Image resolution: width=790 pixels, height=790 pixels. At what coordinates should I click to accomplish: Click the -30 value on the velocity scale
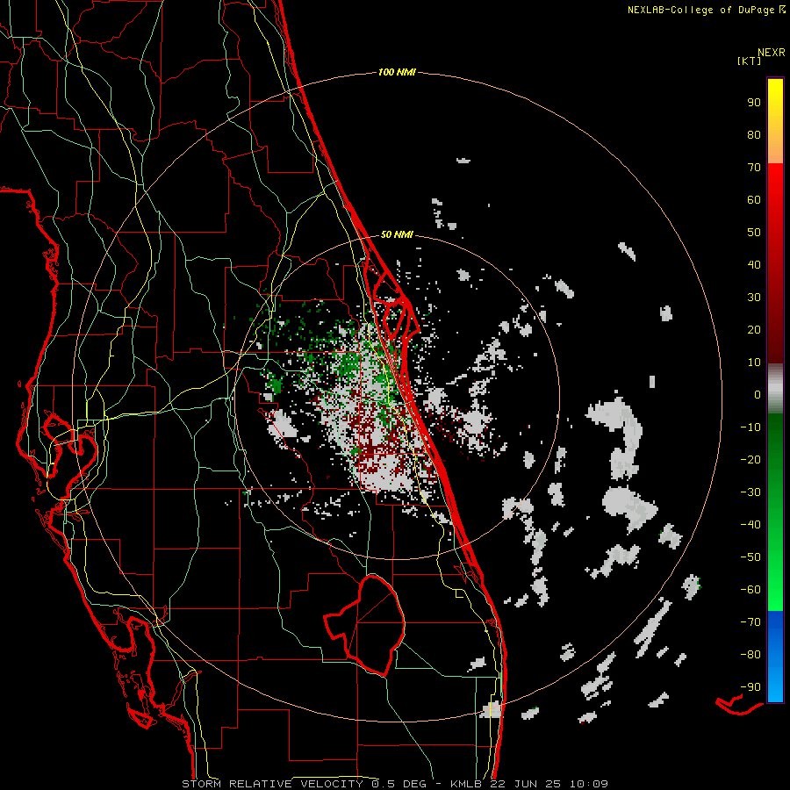[750, 492]
